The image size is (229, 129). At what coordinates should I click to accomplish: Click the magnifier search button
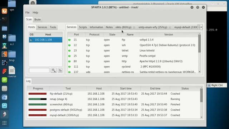tap(54, 70)
